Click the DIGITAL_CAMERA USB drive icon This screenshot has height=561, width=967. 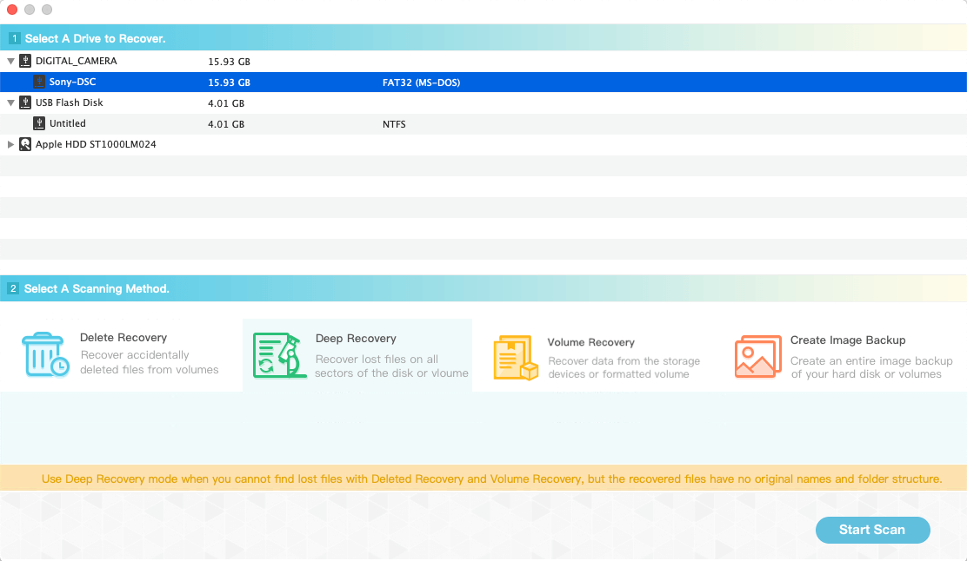pyautogui.click(x=25, y=60)
